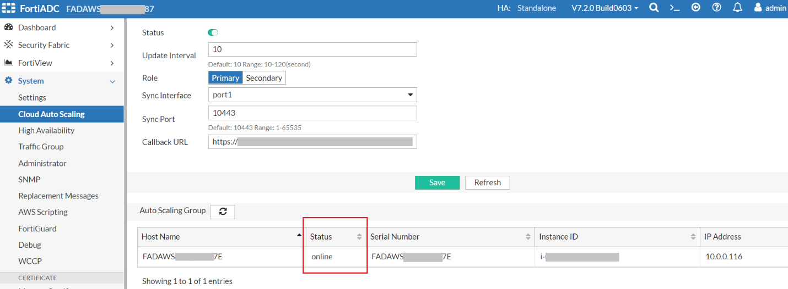Select the Primary role option
Image resolution: width=788 pixels, height=289 pixels.
click(x=225, y=78)
